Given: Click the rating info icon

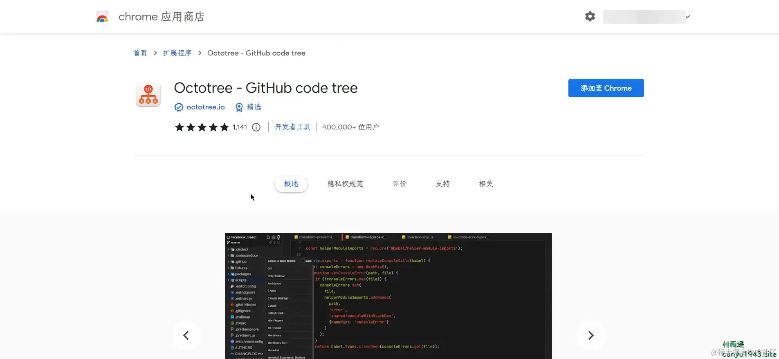Looking at the screenshot, I should tap(256, 127).
